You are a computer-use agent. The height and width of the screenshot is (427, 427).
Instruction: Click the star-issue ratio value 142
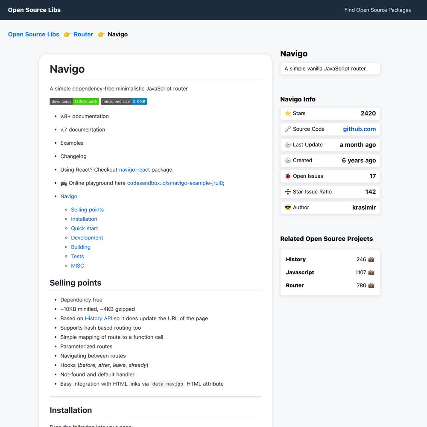(370, 192)
